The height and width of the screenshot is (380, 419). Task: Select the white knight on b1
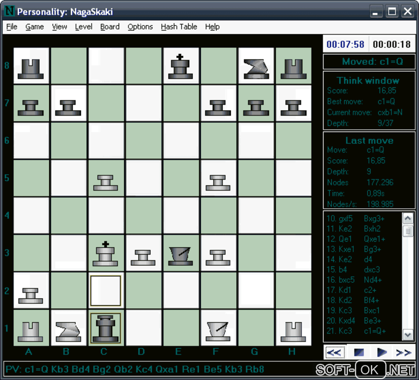pyautogui.click(x=68, y=332)
